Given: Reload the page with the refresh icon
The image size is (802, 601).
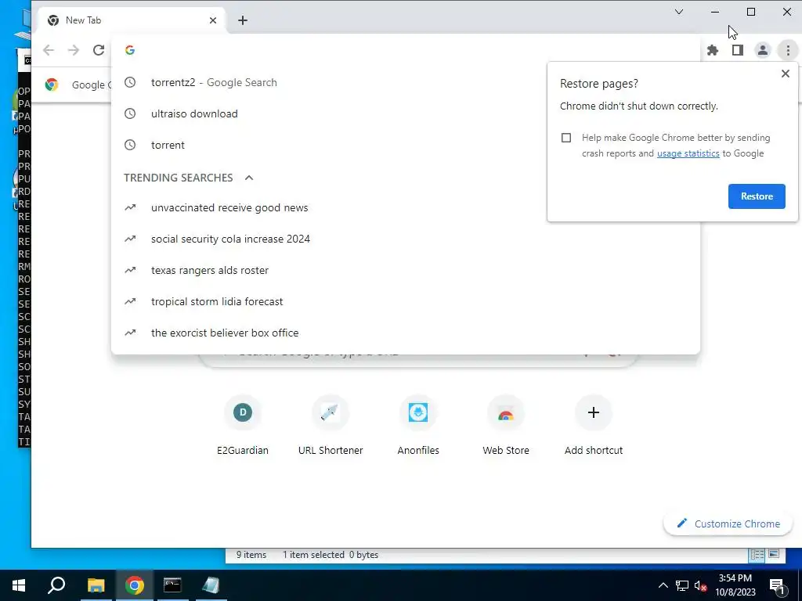Looking at the screenshot, I should (99, 50).
